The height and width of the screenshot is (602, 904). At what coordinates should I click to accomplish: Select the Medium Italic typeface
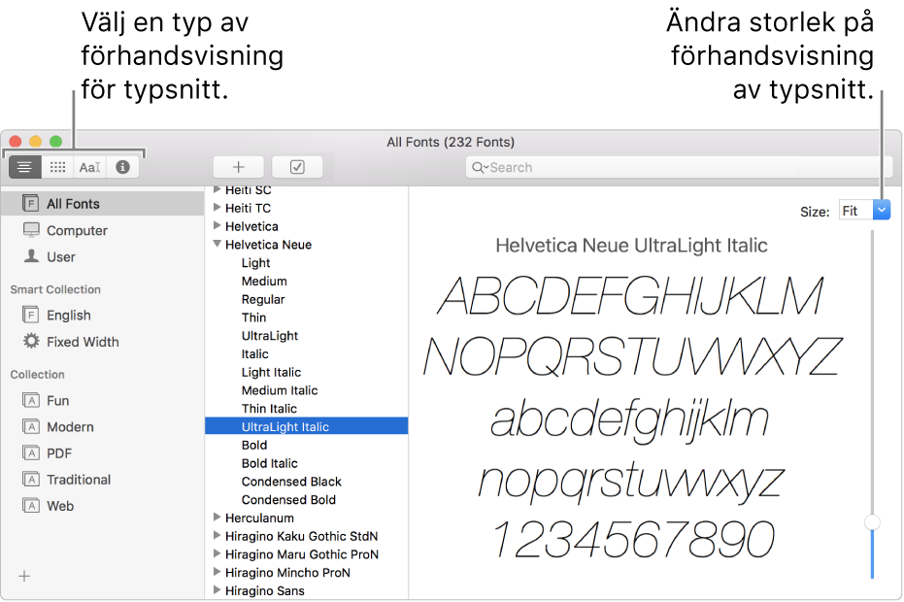click(280, 390)
